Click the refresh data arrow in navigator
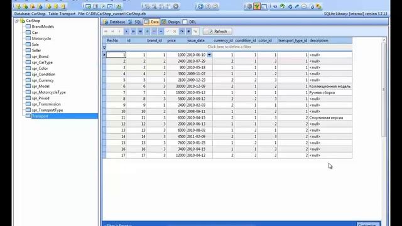Viewport: 402px width, 226px height. tap(182, 31)
